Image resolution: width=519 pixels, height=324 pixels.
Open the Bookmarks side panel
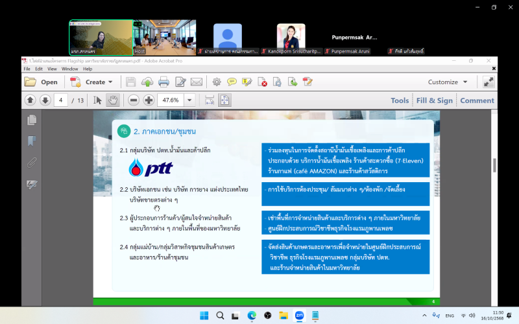click(x=31, y=141)
